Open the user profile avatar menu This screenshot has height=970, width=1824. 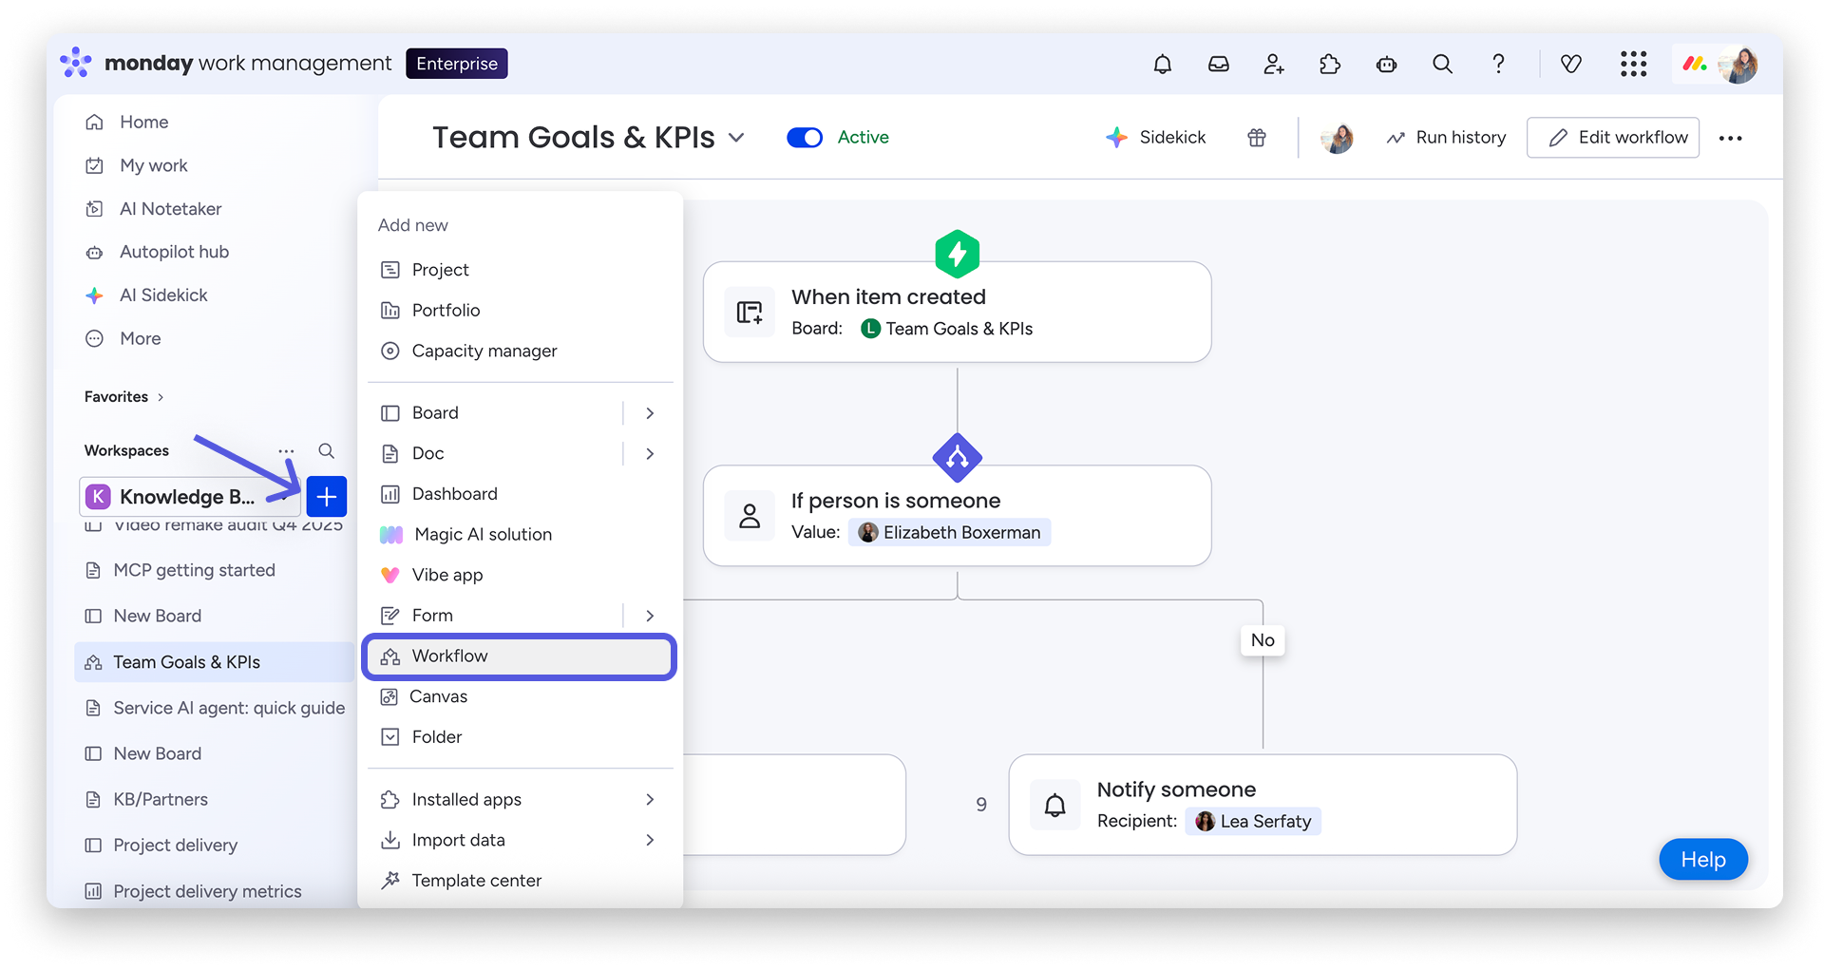click(1738, 65)
